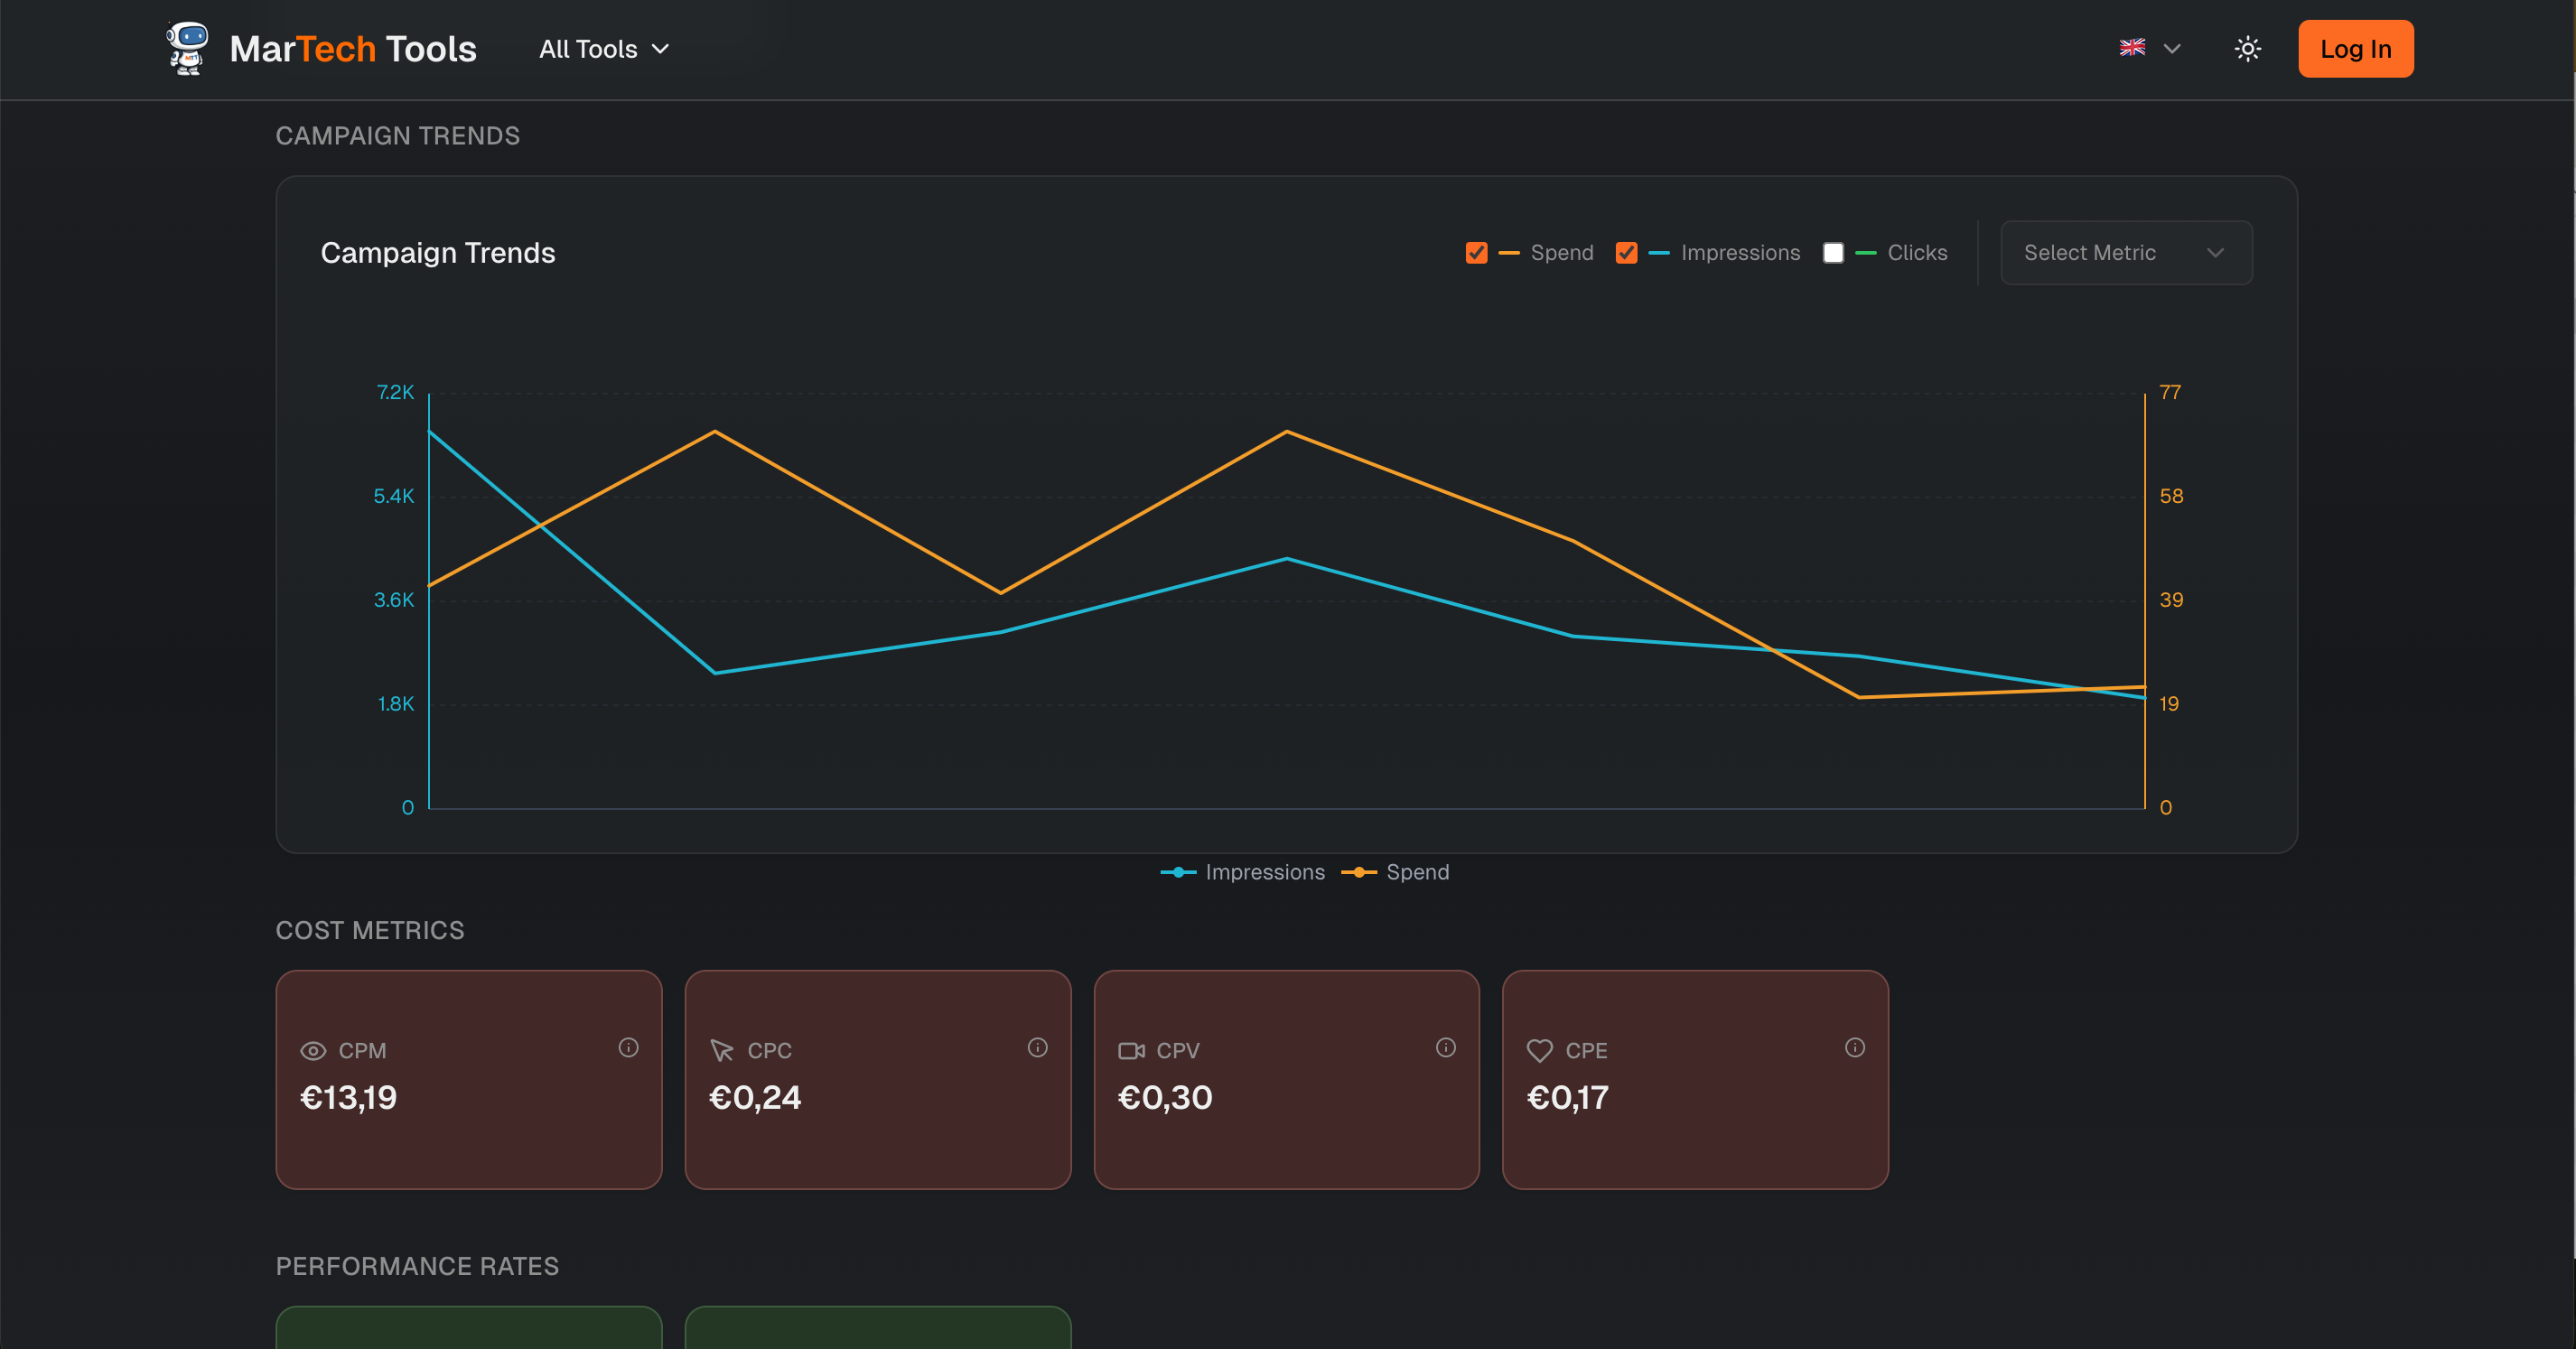Click the MarTech Tools brand link
This screenshot has width=2576, height=1349.
click(x=354, y=48)
